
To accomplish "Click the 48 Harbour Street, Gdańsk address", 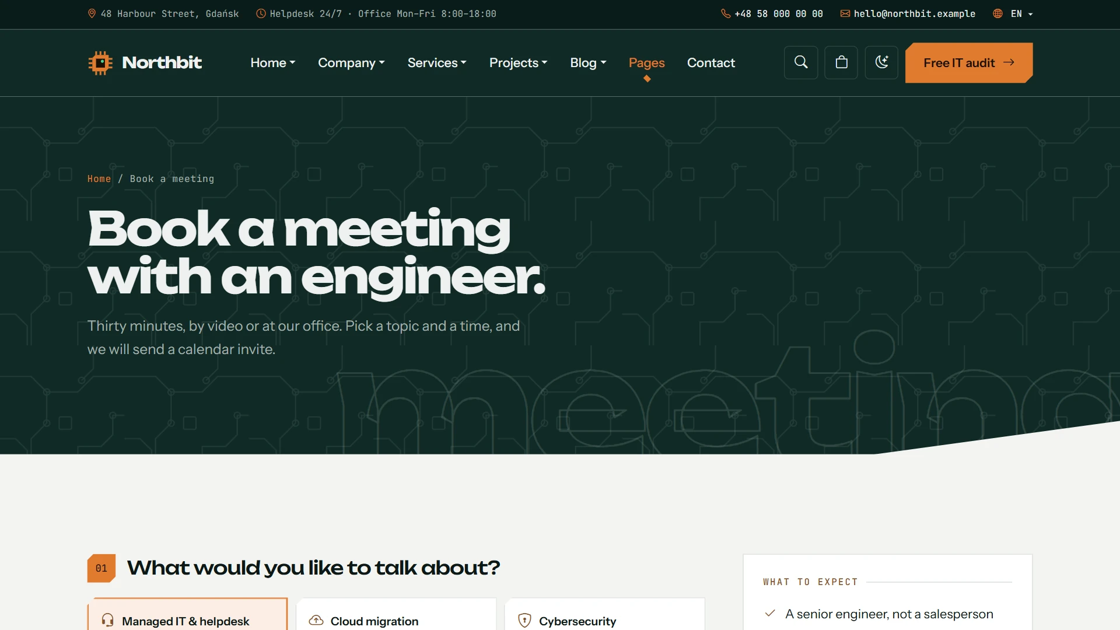I will (169, 13).
